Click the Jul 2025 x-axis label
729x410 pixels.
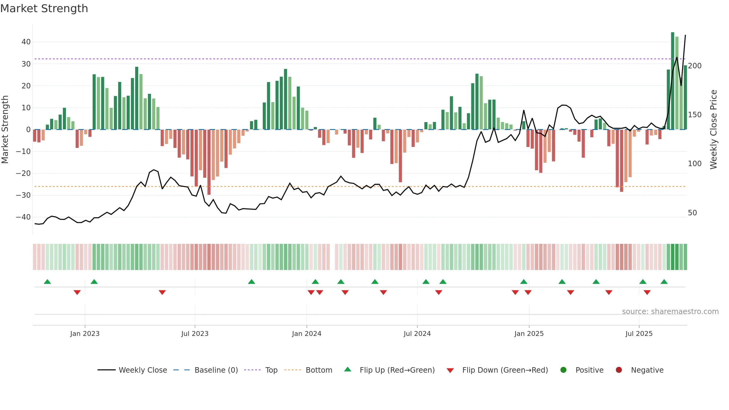tap(639, 333)
